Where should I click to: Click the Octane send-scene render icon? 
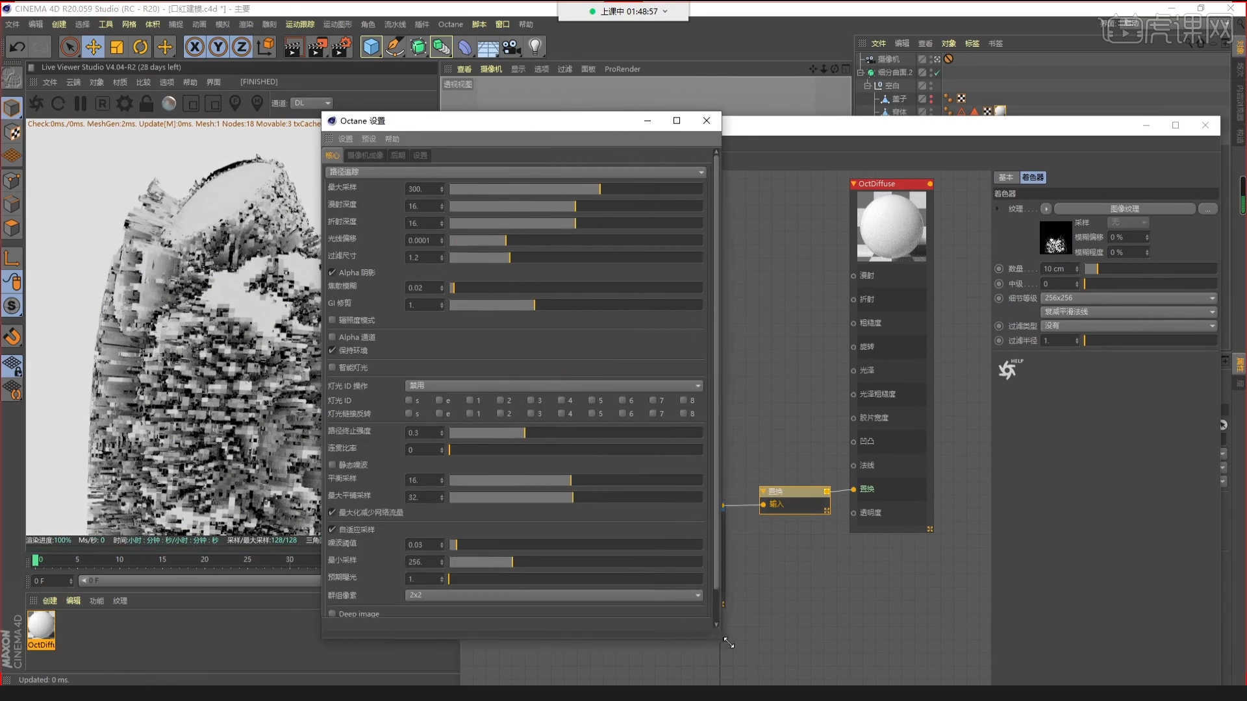point(36,103)
